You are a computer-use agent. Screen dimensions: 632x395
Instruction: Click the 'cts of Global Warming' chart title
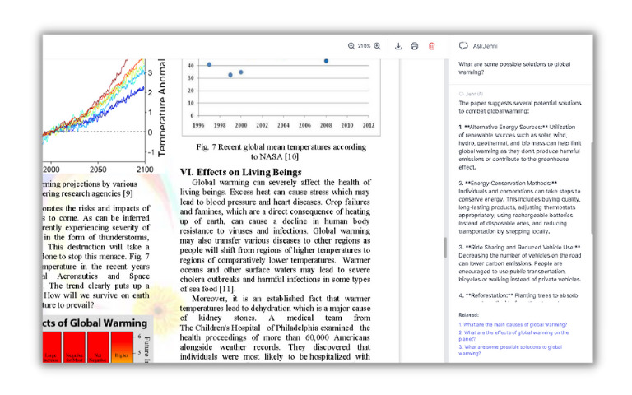click(x=95, y=323)
